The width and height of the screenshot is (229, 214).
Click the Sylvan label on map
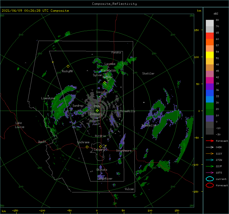click(97, 75)
